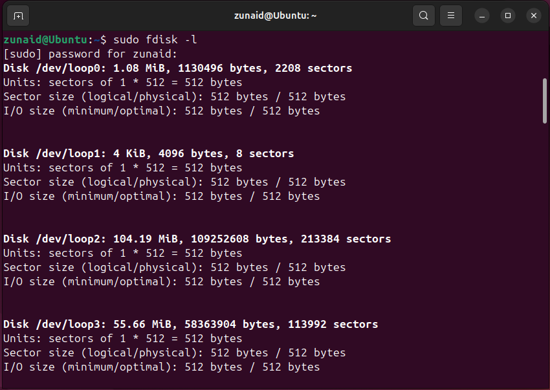This screenshot has height=390, width=550.
Task: Click the zunaid@Ubuntu prompt text
Action: (45, 39)
